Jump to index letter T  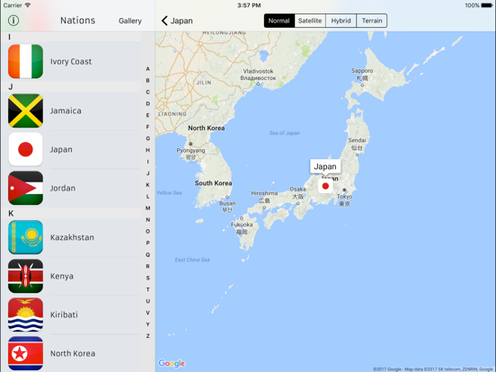(147, 289)
